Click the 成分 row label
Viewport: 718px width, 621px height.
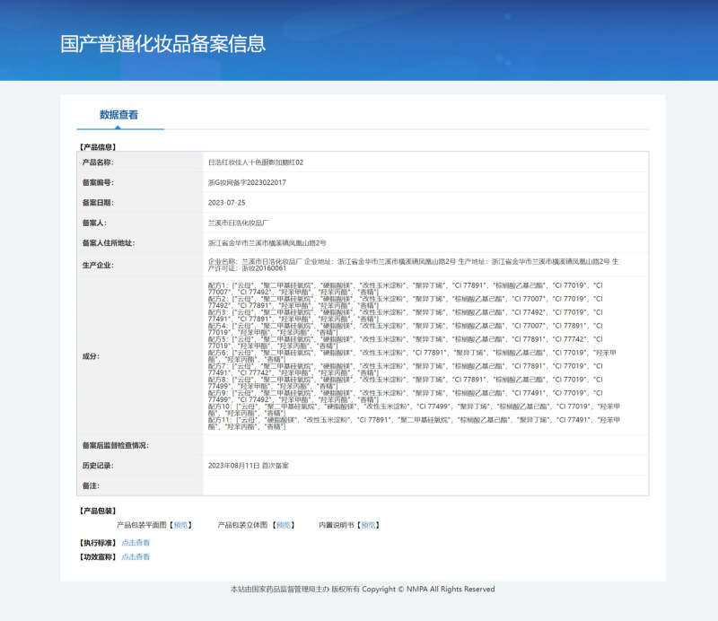tap(91, 356)
